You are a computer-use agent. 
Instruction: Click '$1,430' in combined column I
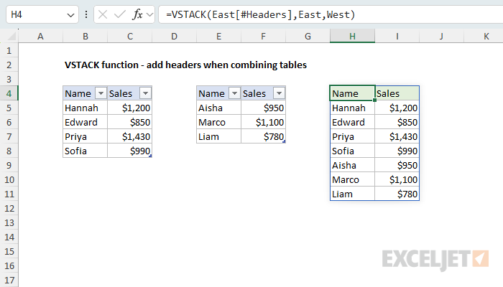pyautogui.click(x=397, y=136)
